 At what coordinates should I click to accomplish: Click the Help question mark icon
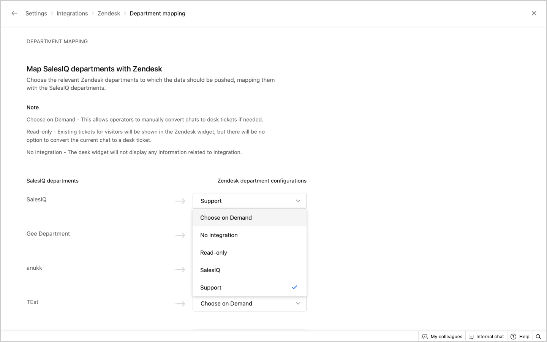coord(514,337)
